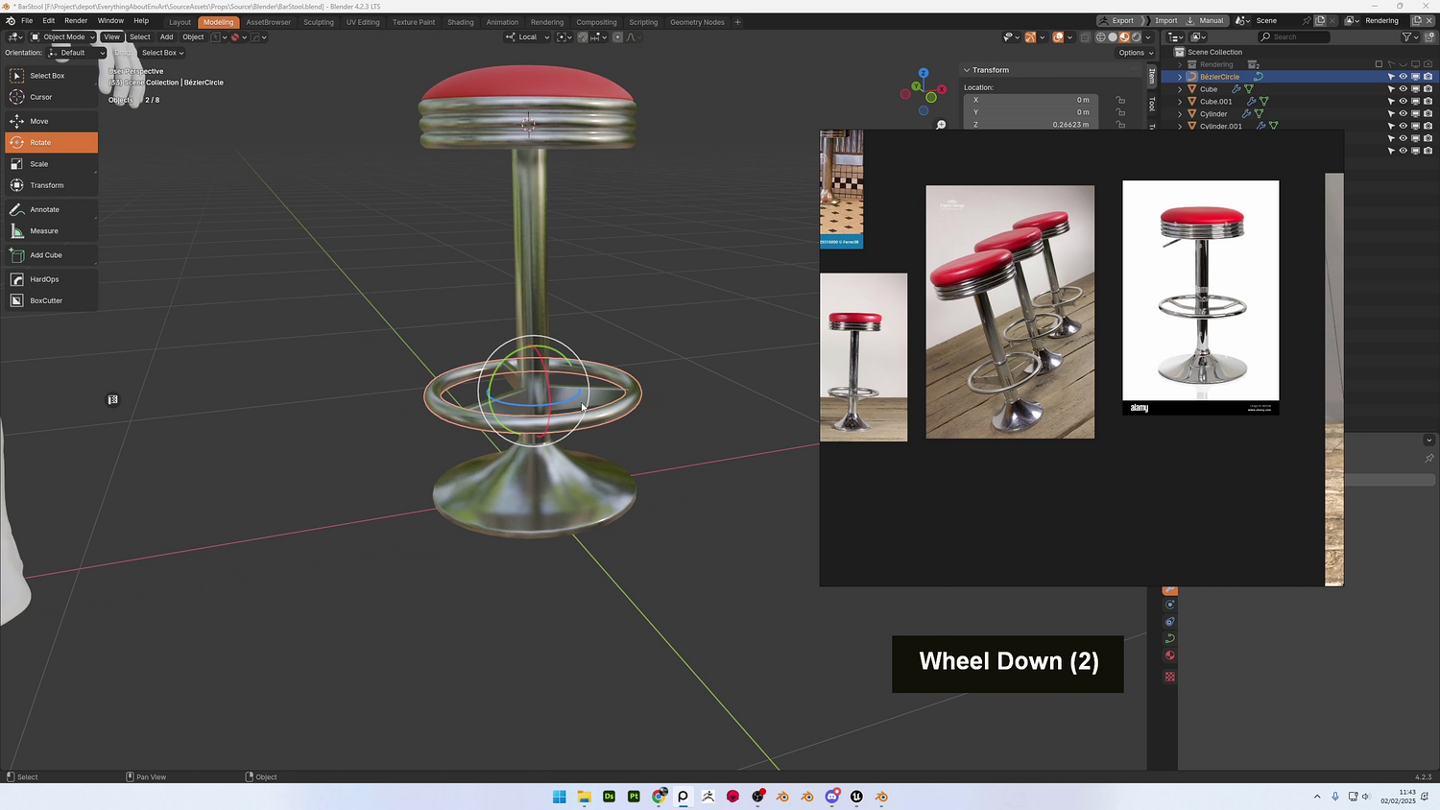Image resolution: width=1440 pixels, height=810 pixels.
Task: Switch to rendered viewport shading
Action: [1137, 37]
